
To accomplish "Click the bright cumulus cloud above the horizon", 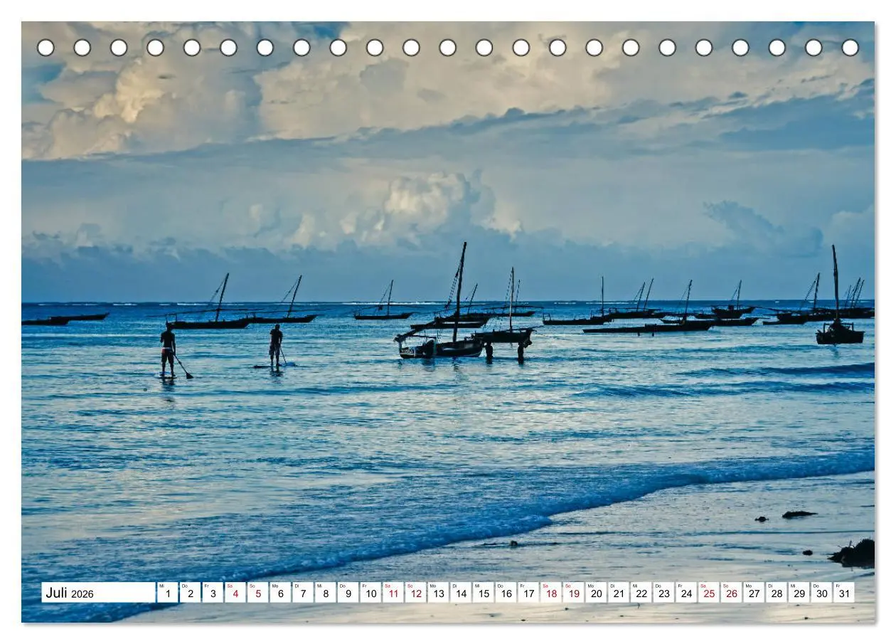I will tap(427, 206).
